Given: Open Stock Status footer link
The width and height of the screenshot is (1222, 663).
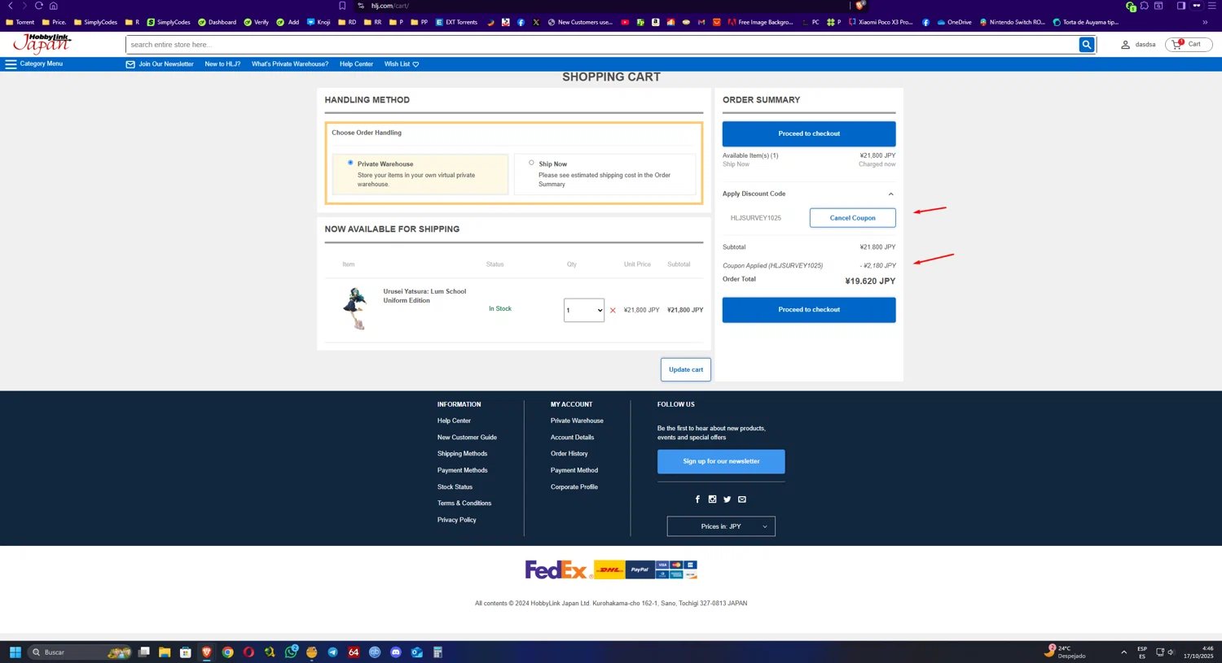Looking at the screenshot, I should (455, 487).
